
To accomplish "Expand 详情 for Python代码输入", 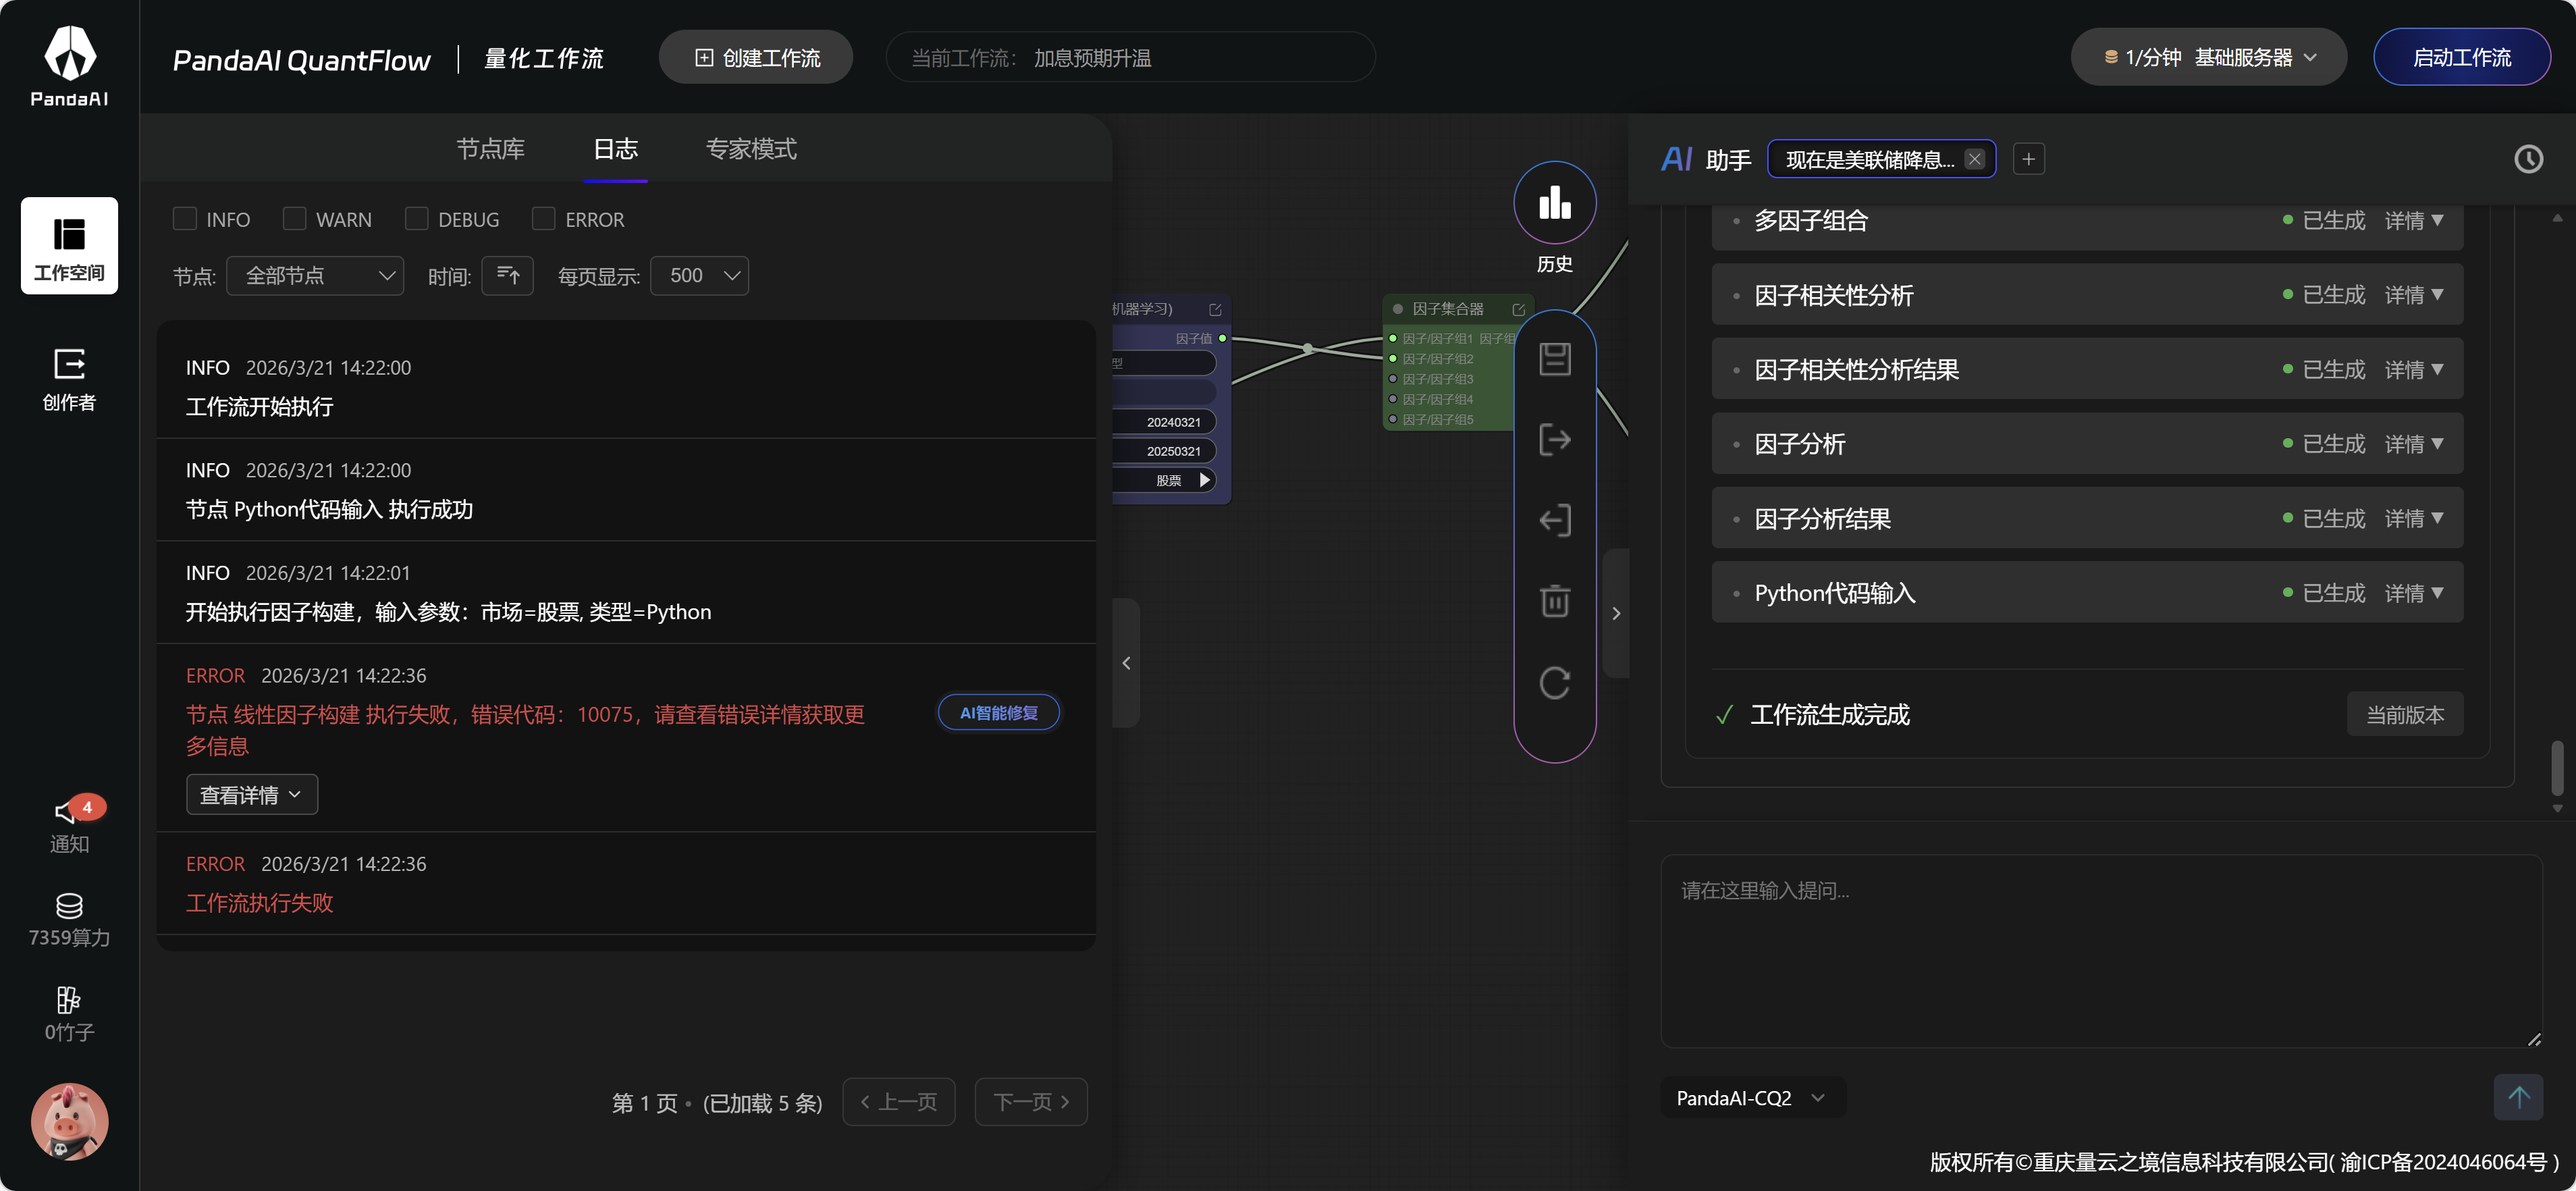I will click(x=2414, y=593).
